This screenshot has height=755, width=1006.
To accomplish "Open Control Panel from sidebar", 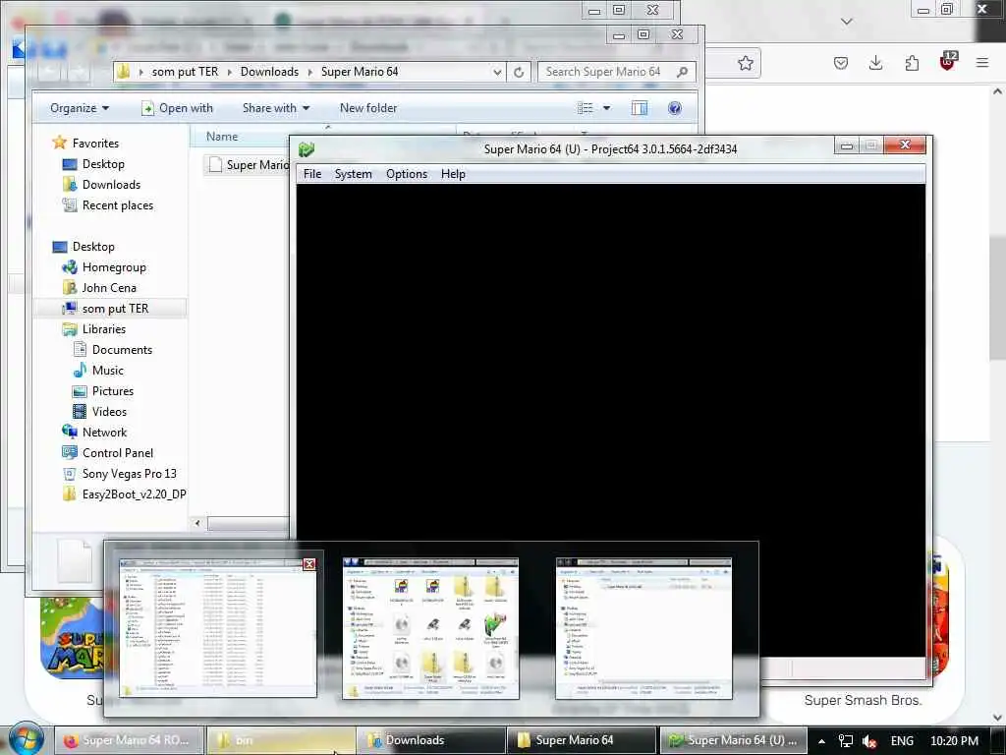I will pos(118,453).
